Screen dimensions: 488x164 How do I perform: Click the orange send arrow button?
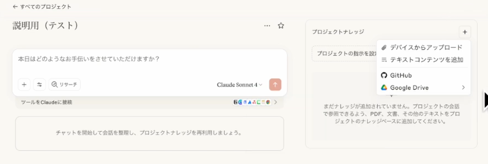[x=275, y=85]
